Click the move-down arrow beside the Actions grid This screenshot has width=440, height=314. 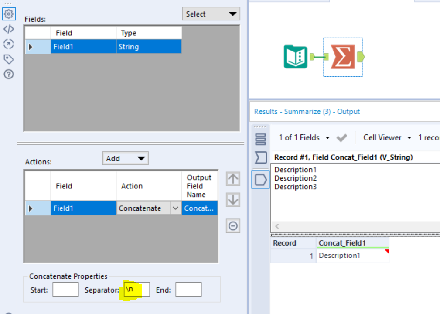pyautogui.click(x=232, y=200)
